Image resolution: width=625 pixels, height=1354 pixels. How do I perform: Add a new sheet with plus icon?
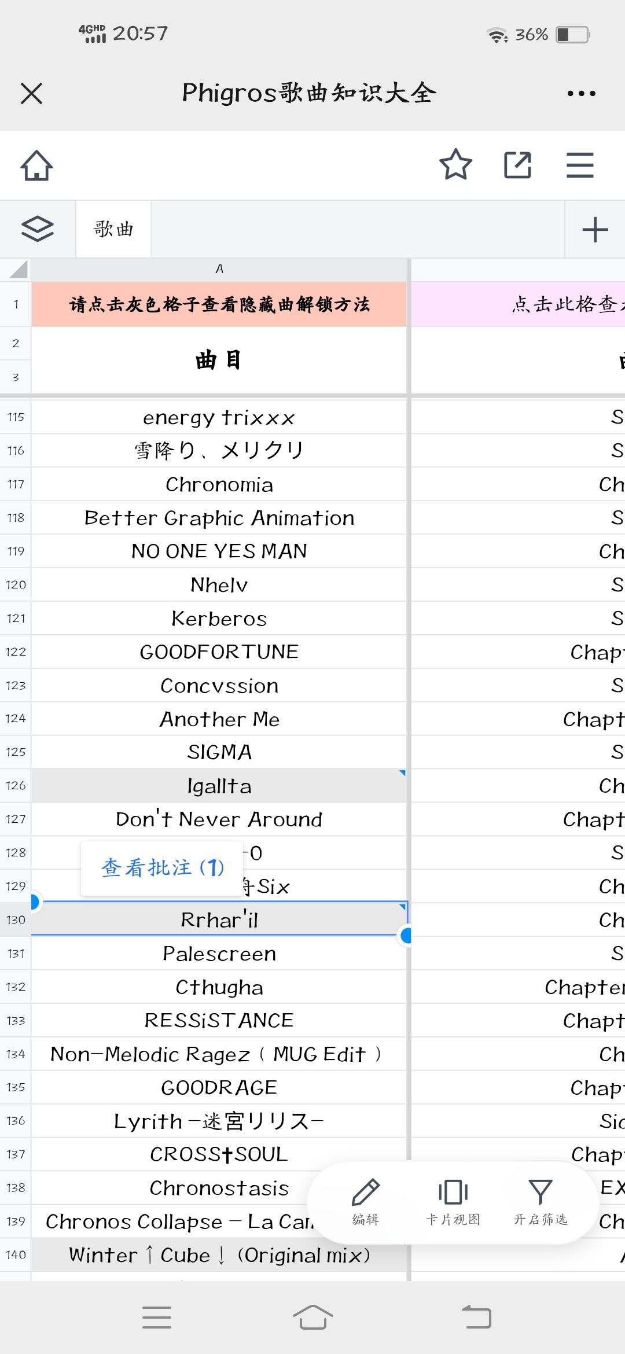point(595,229)
